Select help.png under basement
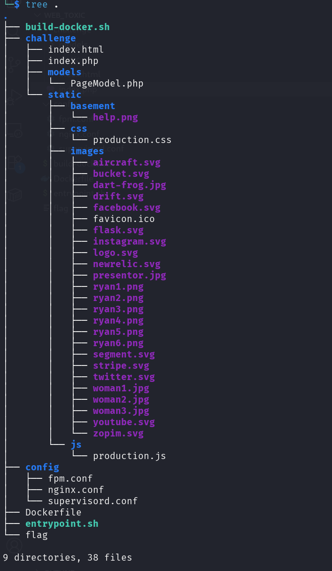Screen dimensions: 332x571 [115, 117]
